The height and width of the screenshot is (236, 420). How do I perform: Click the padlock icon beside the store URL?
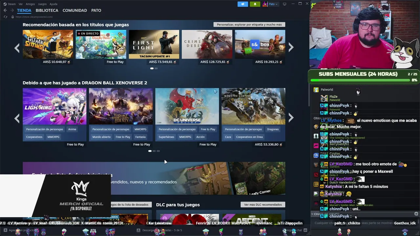click(x=12, y=17)
